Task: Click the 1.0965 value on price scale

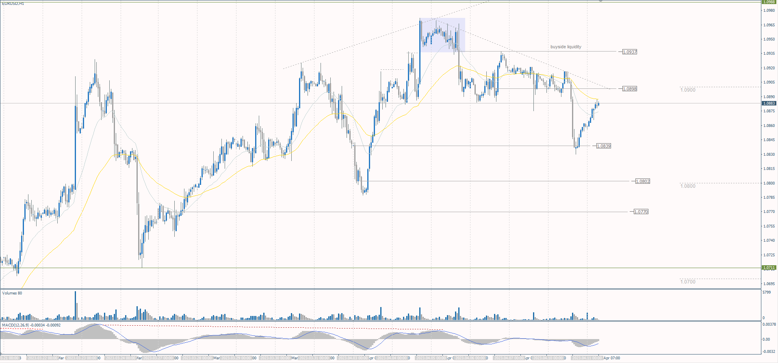Action: pyautogui.click(x=769, y=25)
